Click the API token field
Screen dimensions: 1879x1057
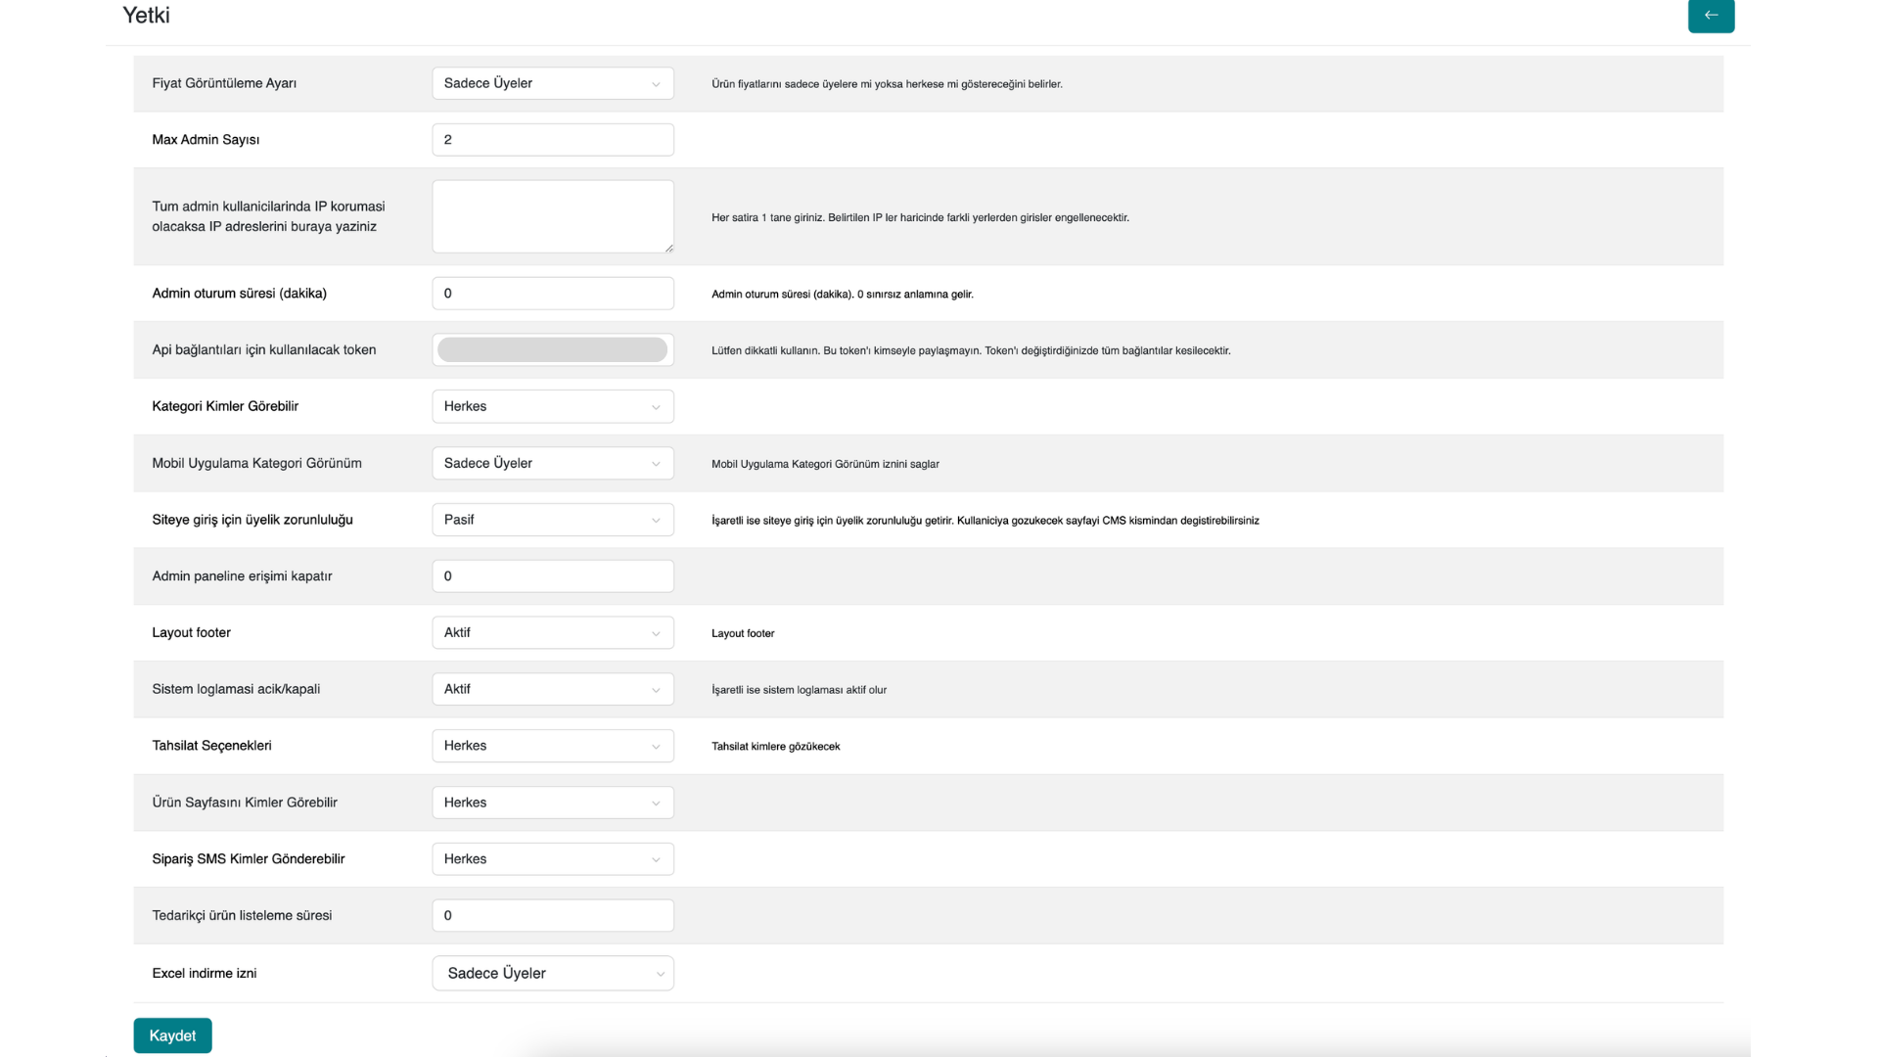(553, 350)
